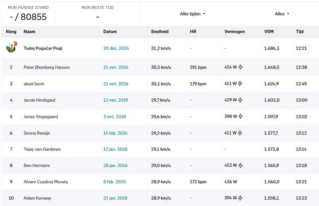This screenshot has height=206, width=319.
Task: Open effort dated 12 jan. 2018
Action: click(x=115, y=149)
